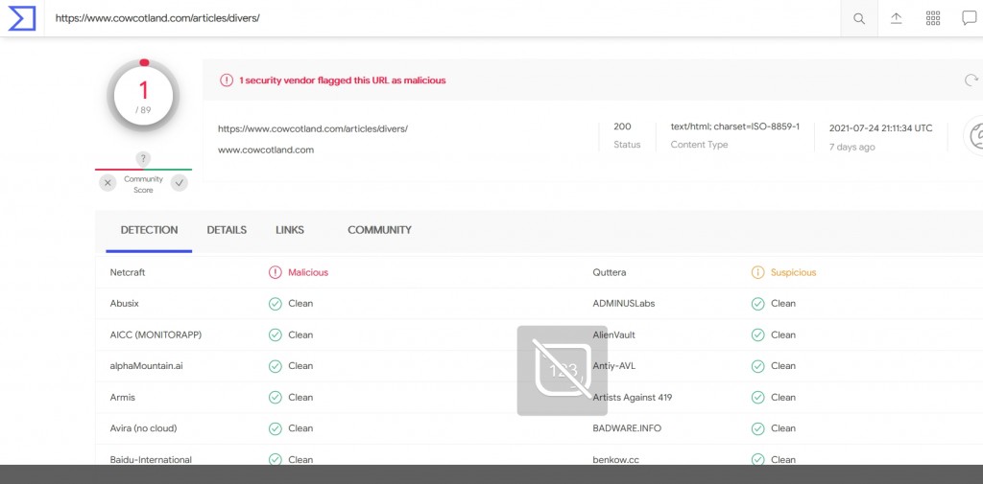983x484 pixels.
Task: Click the upload file icon
Action: (x=897, y=18)
